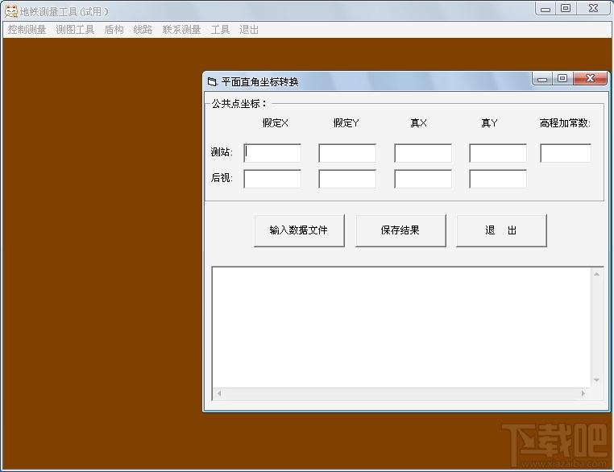
Task: Open the 线路 menu
Action: click(x=143, y=30)
